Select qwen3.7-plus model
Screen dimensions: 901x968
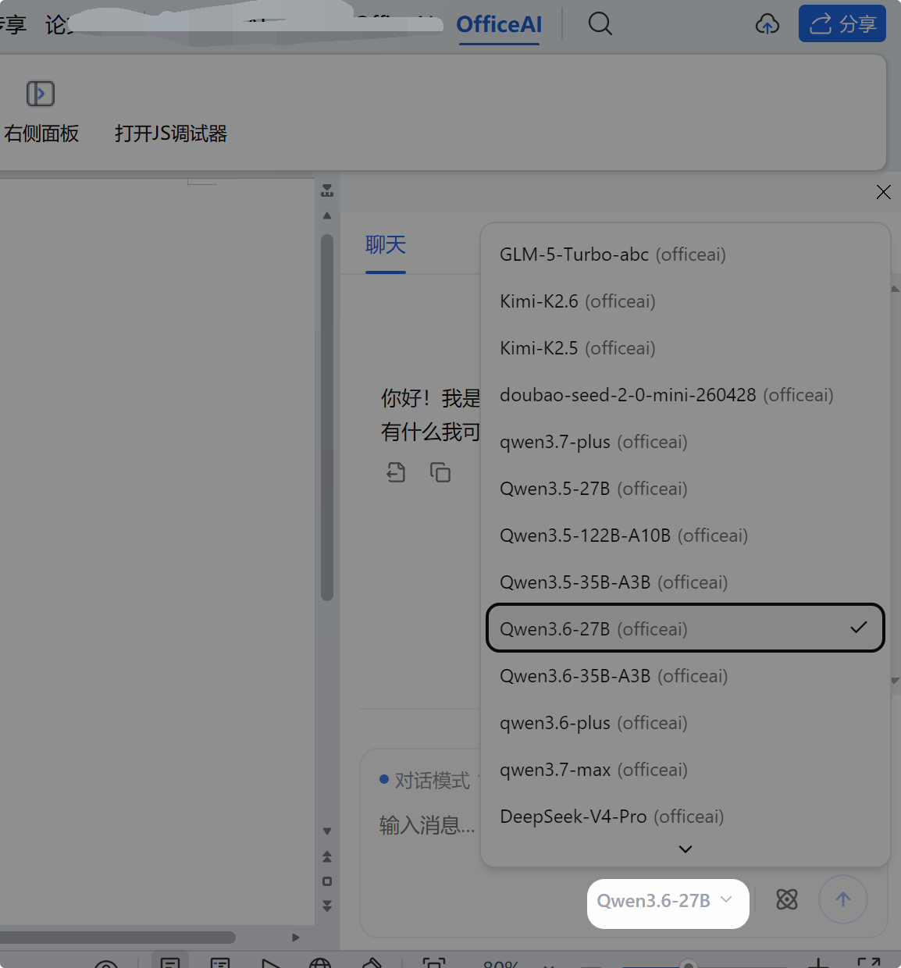pyautogui.click(x=686, y=442)
